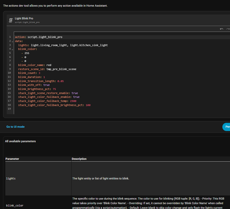
Task: Click the blink_with_off true value
Action: pyautogui.click(x=46, y=85)
